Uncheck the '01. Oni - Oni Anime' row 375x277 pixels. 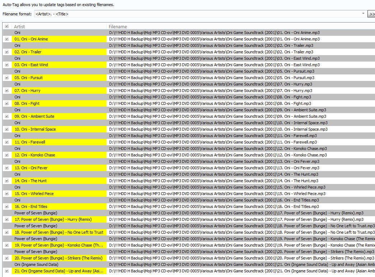pos(7,39)
